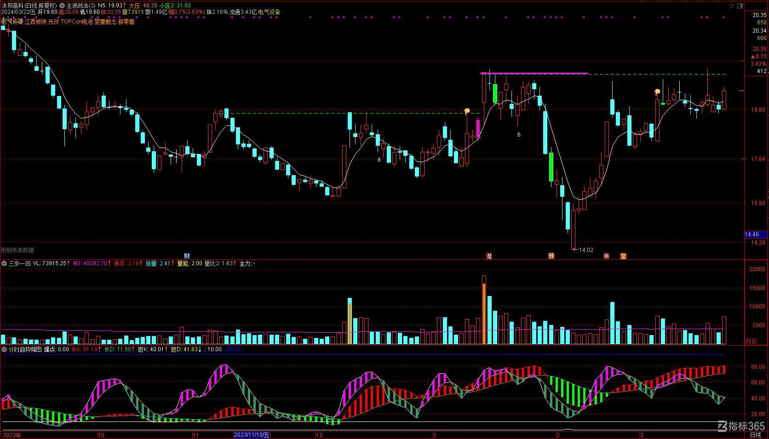769x439 pixels.
Task: Click the 预 event marker below the candles
Action: pyautogui.click(x=551, y=256)
